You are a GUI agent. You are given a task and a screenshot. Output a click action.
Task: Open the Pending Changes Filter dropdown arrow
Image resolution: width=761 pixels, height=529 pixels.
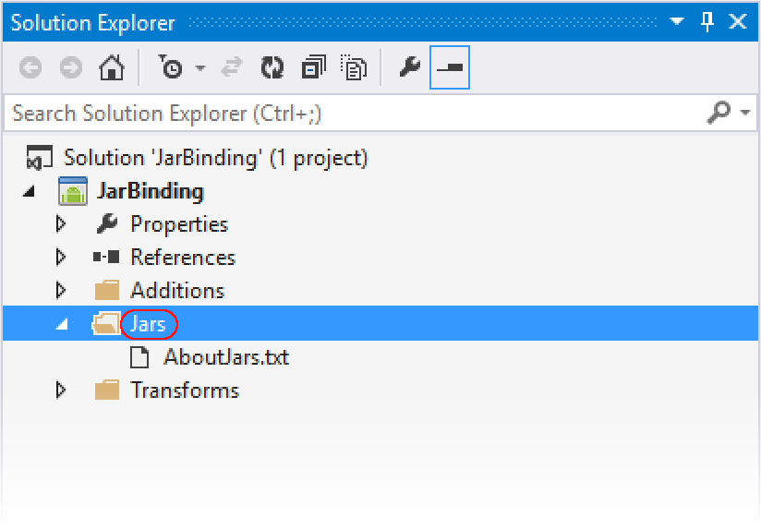click(200, 67)
